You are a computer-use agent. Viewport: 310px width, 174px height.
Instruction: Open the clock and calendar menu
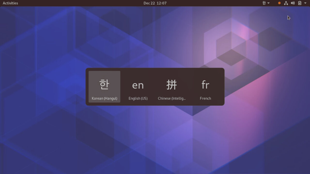(x=155, y=3)
